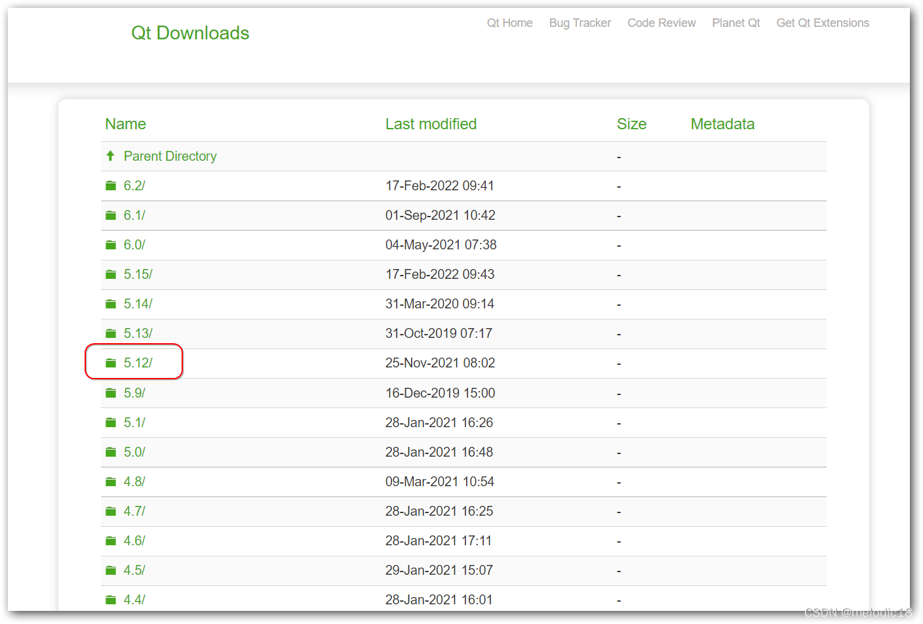
Task: Open Code Review page
Action: tap(661, 23)
